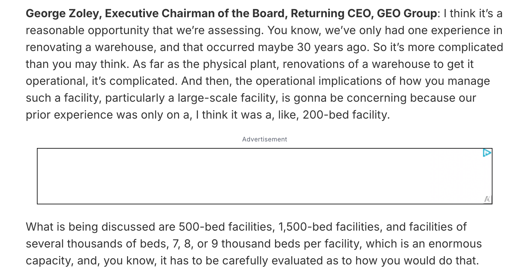Viewport: 530px width, 276px height.
Task: Click the blue AdChoices triangle icon
Action: 487,153
